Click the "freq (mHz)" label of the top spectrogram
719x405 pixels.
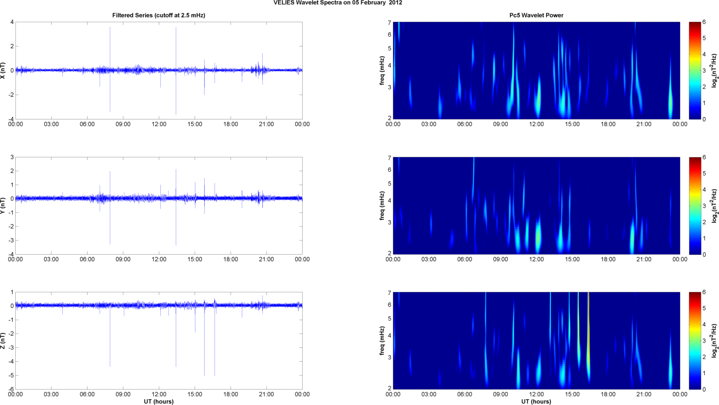tap(382, 70)
